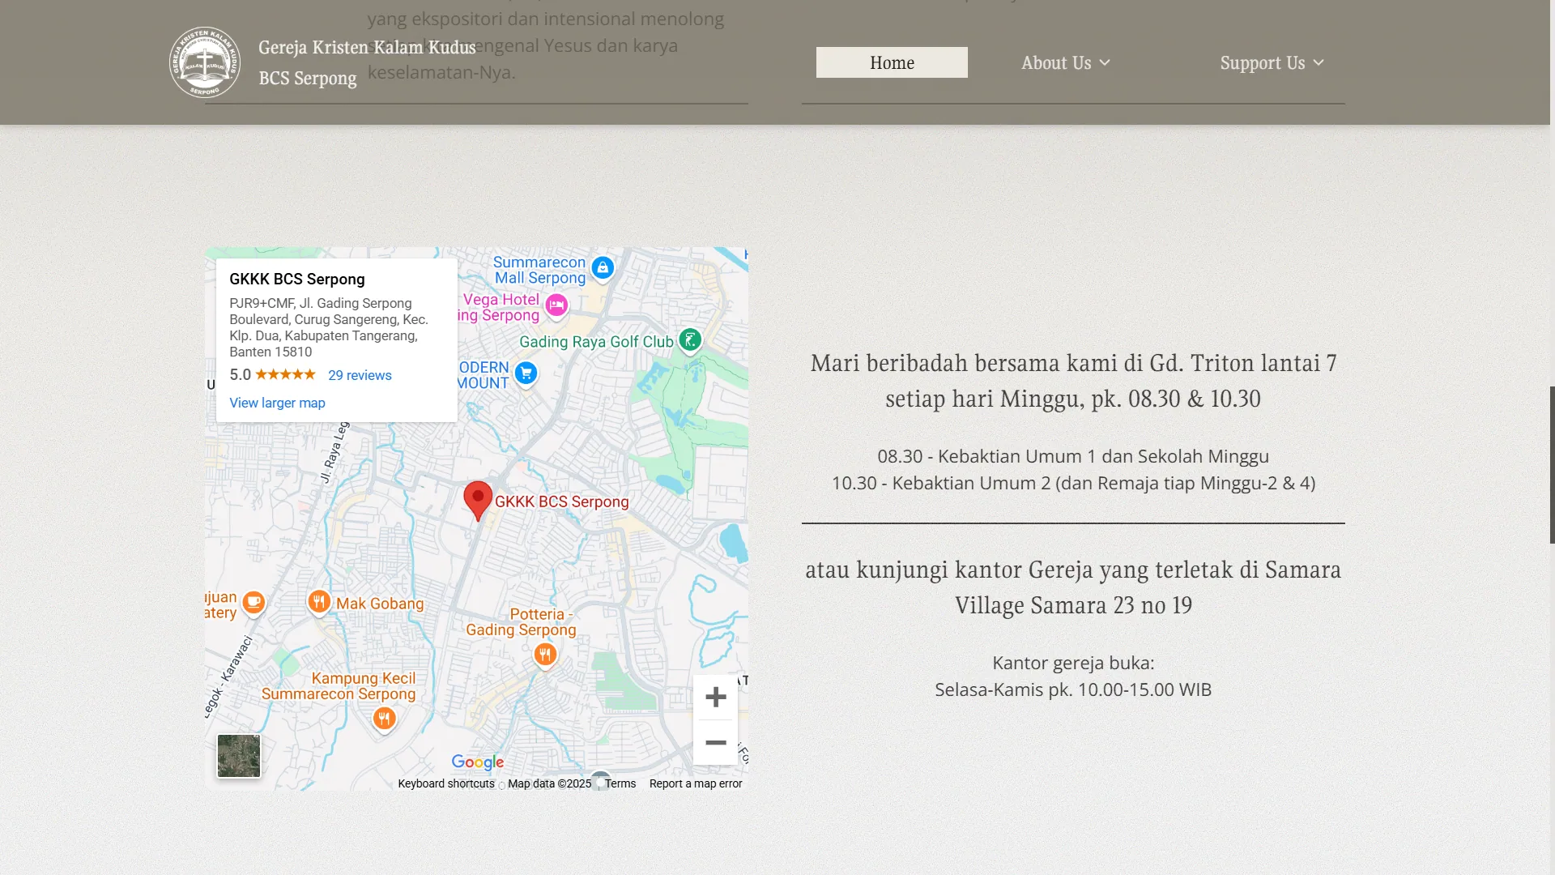The width and height of the screenshot is (1555, 875).
Task: Click the Gading Raya Golf Club pin
Action: [690, 340]
